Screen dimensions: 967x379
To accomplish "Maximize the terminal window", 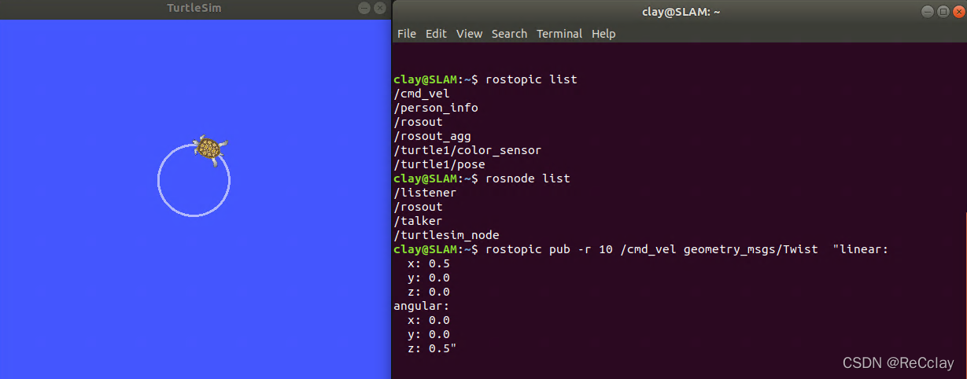I will point(942,11).
